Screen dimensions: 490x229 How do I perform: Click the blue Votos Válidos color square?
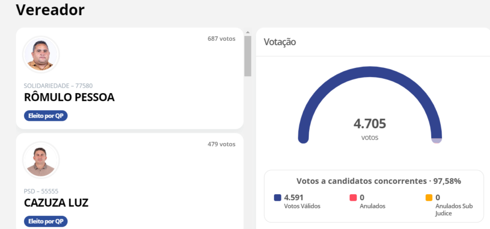pyautogui.click(x=278, y=198)
